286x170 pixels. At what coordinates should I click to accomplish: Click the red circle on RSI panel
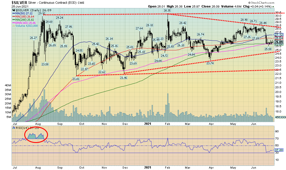[x=36, y=134]
